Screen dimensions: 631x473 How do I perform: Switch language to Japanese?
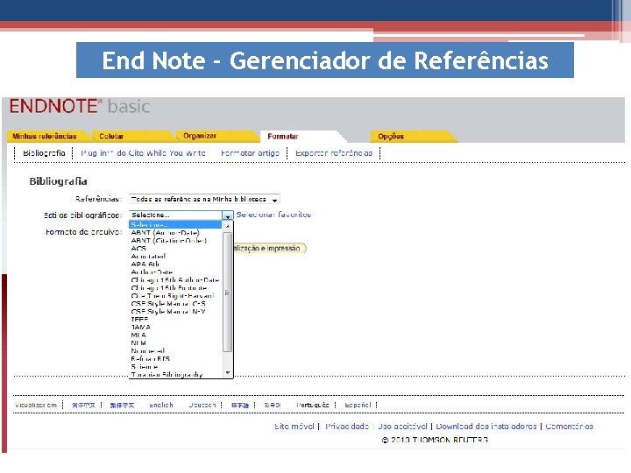point(240,405)
